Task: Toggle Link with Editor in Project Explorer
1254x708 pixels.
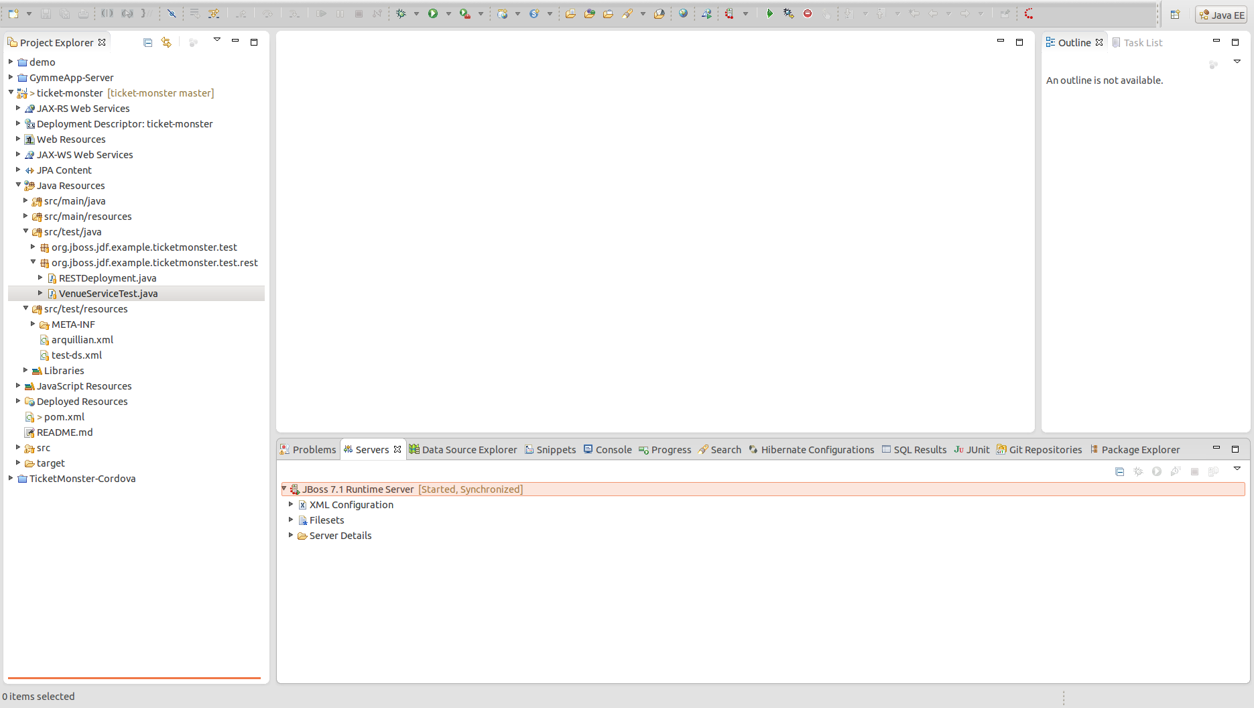Action: click(166, 42)
